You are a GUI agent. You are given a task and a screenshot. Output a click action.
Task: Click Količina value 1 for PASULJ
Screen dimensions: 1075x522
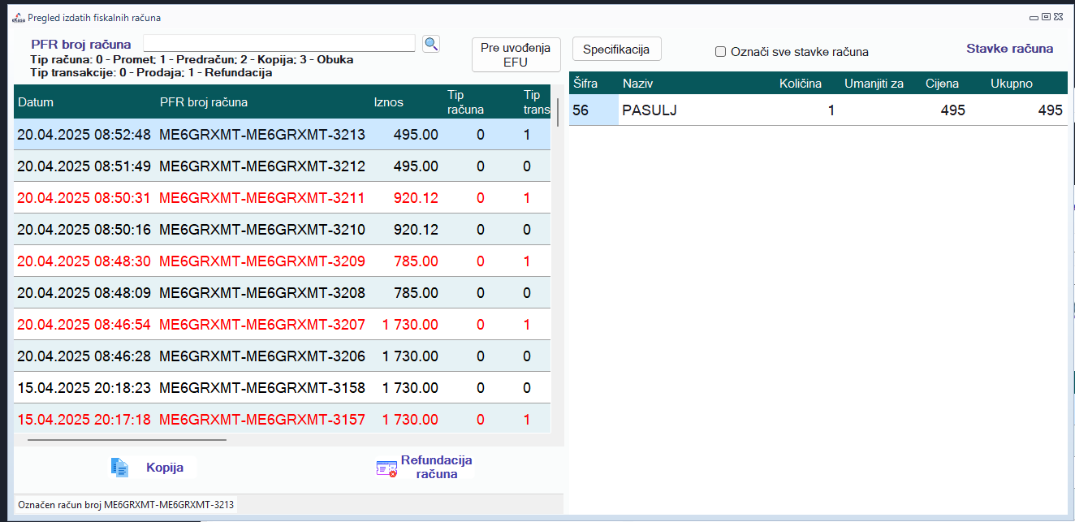click(x=831, y=110)
